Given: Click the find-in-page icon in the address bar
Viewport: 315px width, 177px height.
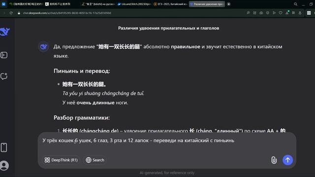Looking at the screenshot, I should (x=248, y=13).
